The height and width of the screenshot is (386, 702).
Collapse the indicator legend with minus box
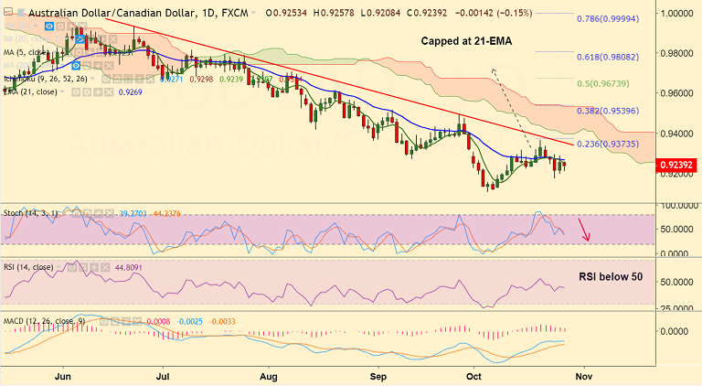8,12
